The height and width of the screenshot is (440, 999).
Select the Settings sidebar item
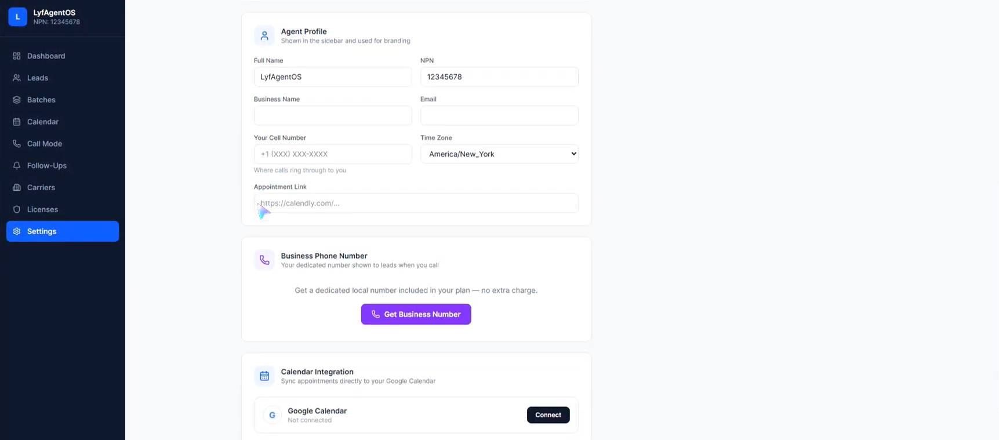pyautogui.click(x=63, y=231)
